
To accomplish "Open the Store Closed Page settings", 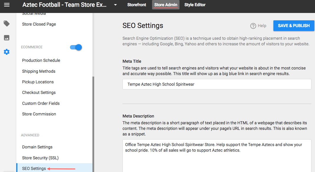I will (39, 24).
